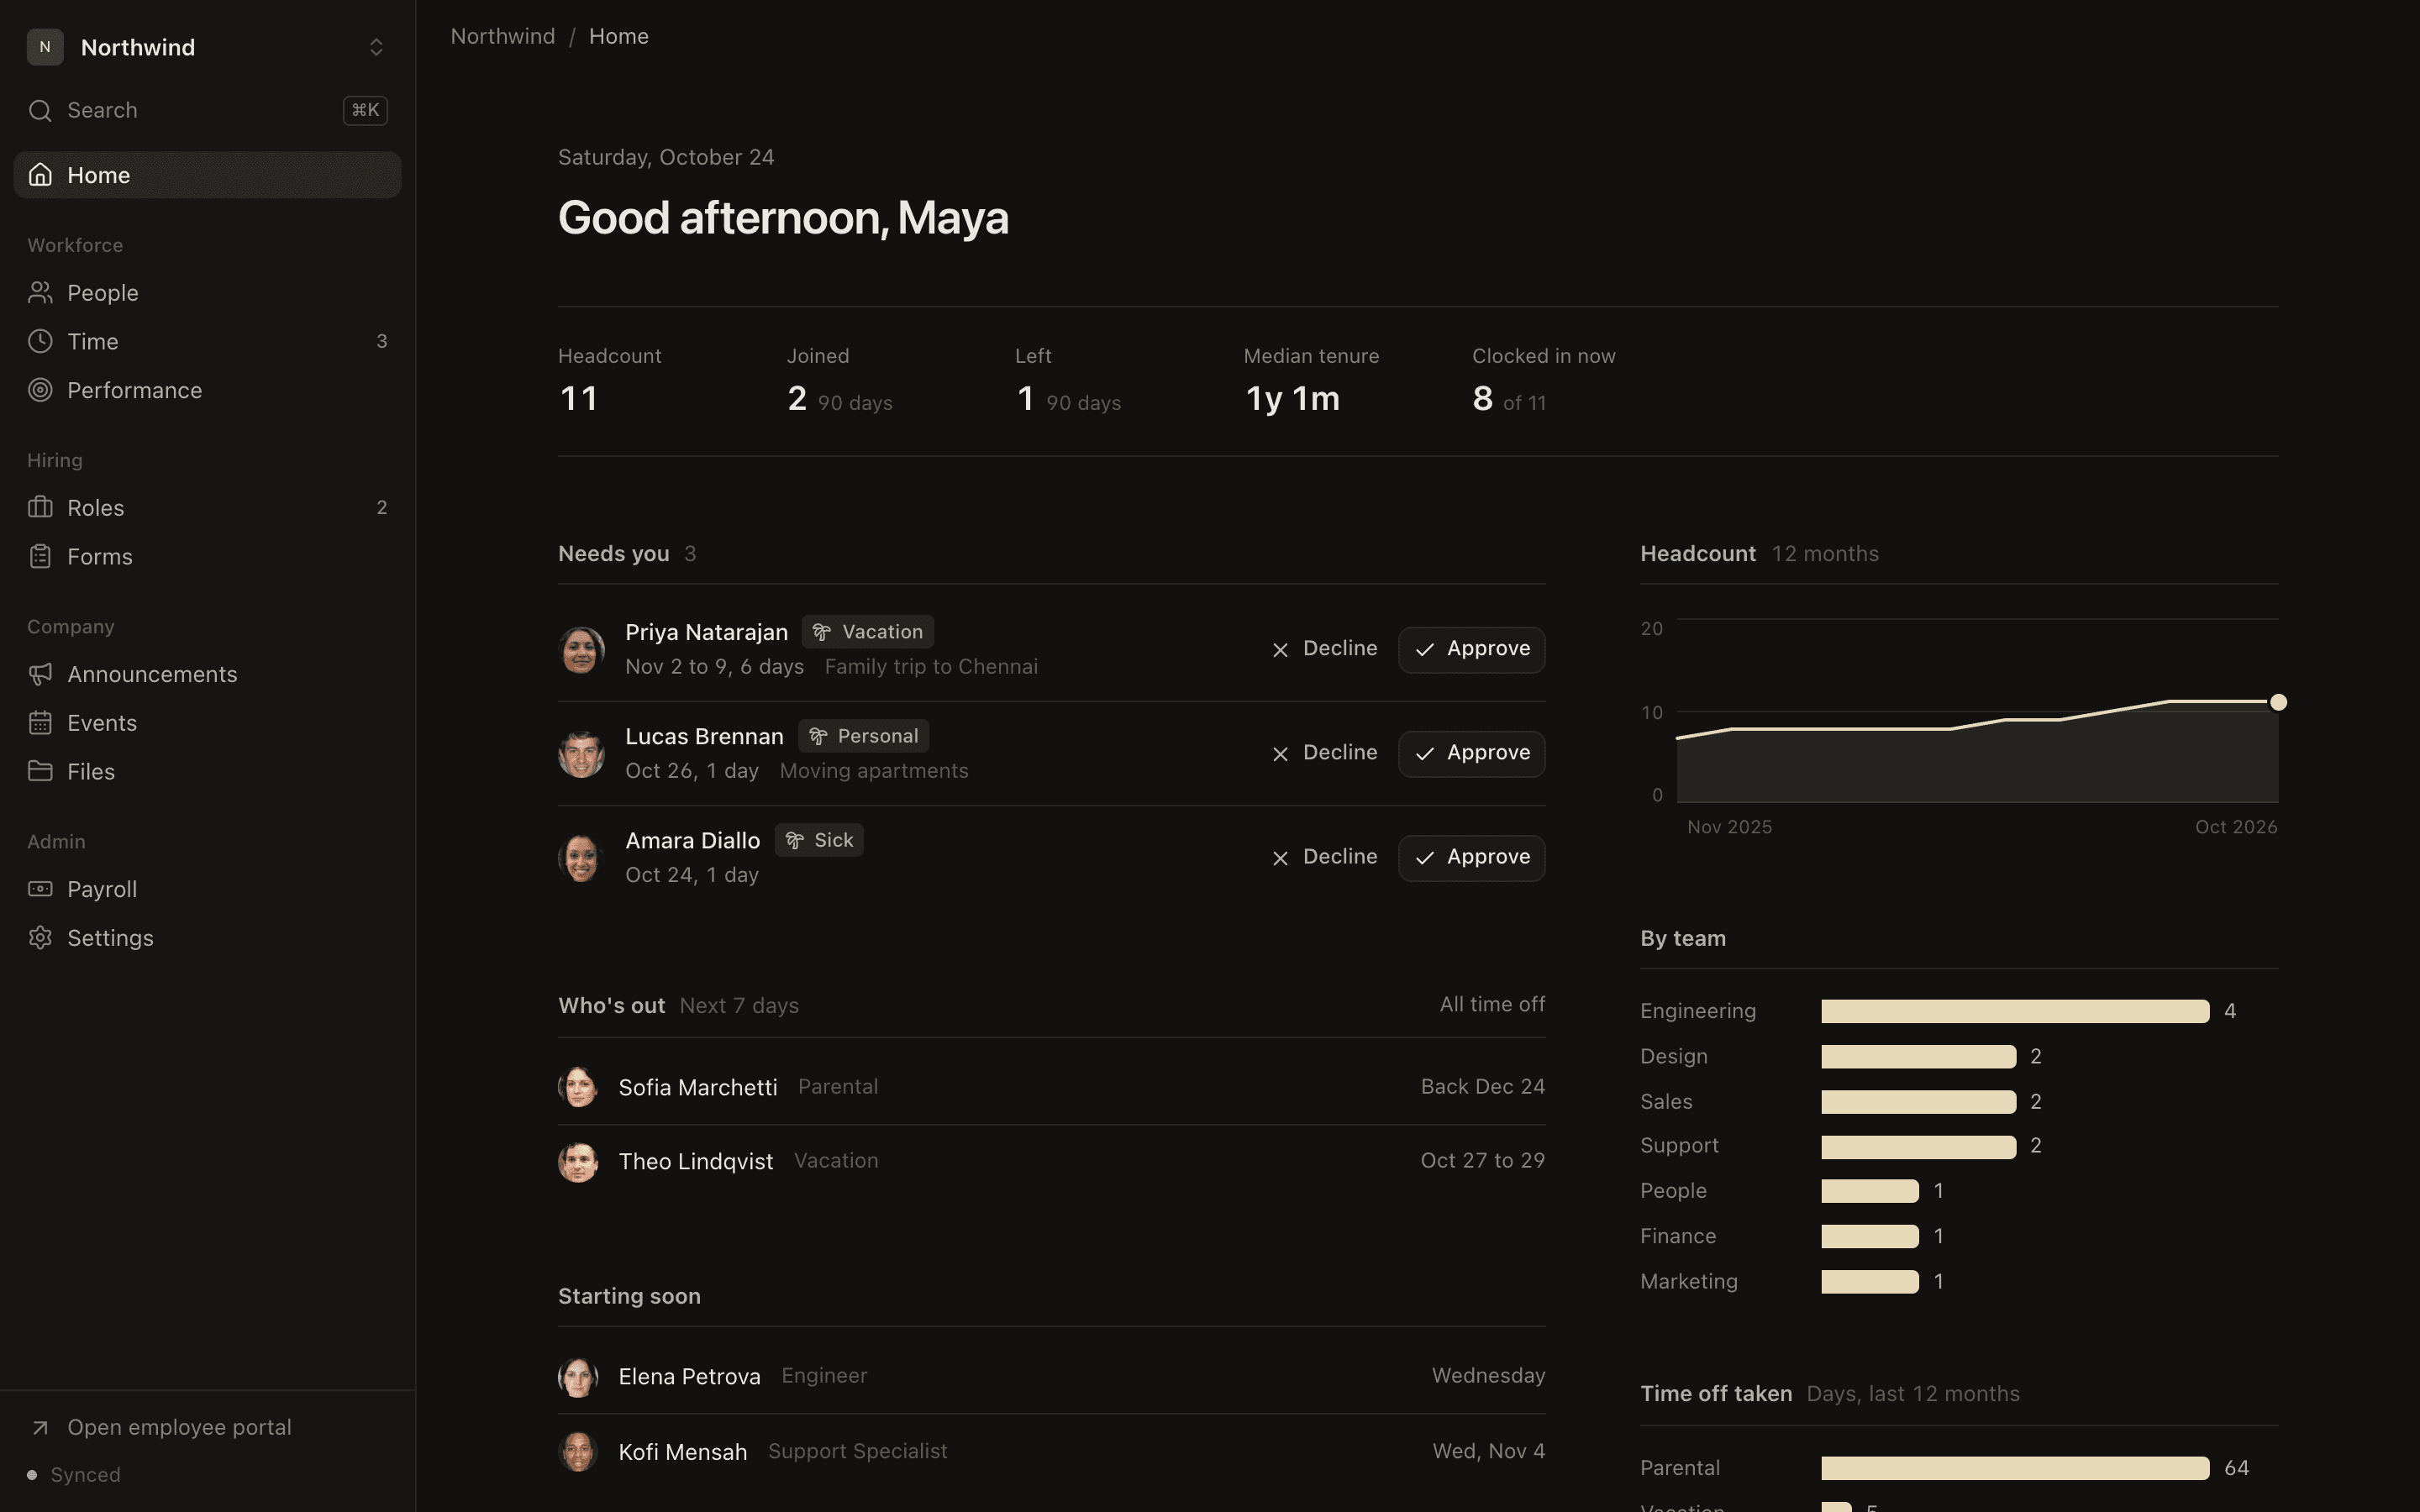Click the Vacation tag on Priya's request
Image resolution: width=2420 pixels, height=1512 pixels.
point(868,632)
